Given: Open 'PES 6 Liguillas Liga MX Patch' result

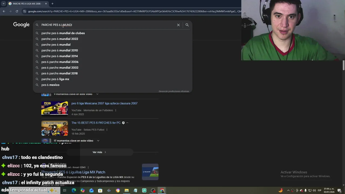Looking at the screenshot, I should (73, 172).
